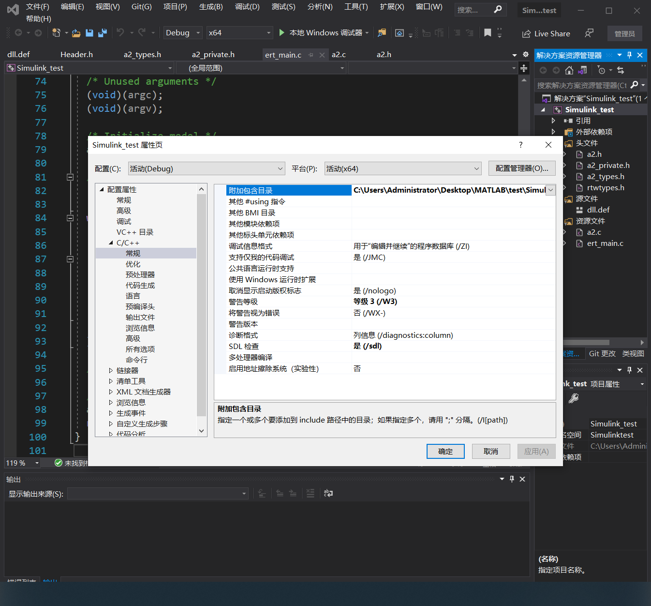Switch to the a2.c editor tab
This screenshot has width=651, height=606.
(339, 54)
